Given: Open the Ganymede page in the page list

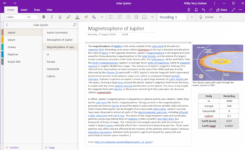Looking at the screenshot, I should pos(52,69).
